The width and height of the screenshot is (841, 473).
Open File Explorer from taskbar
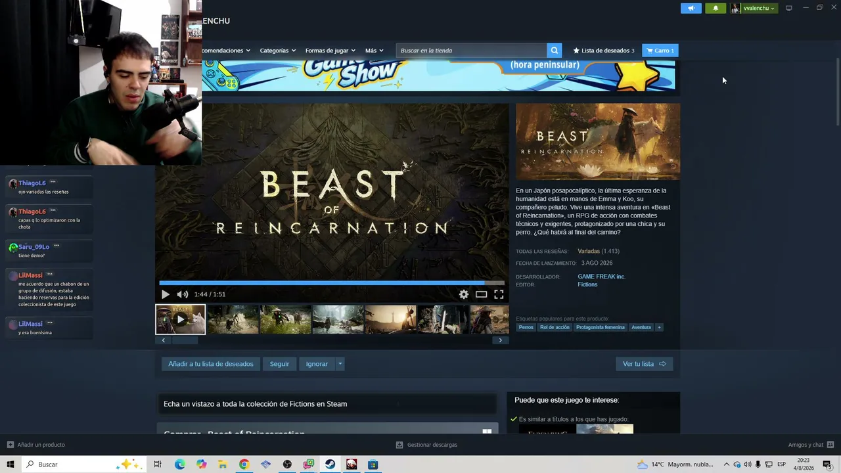[x=223, y=464]
